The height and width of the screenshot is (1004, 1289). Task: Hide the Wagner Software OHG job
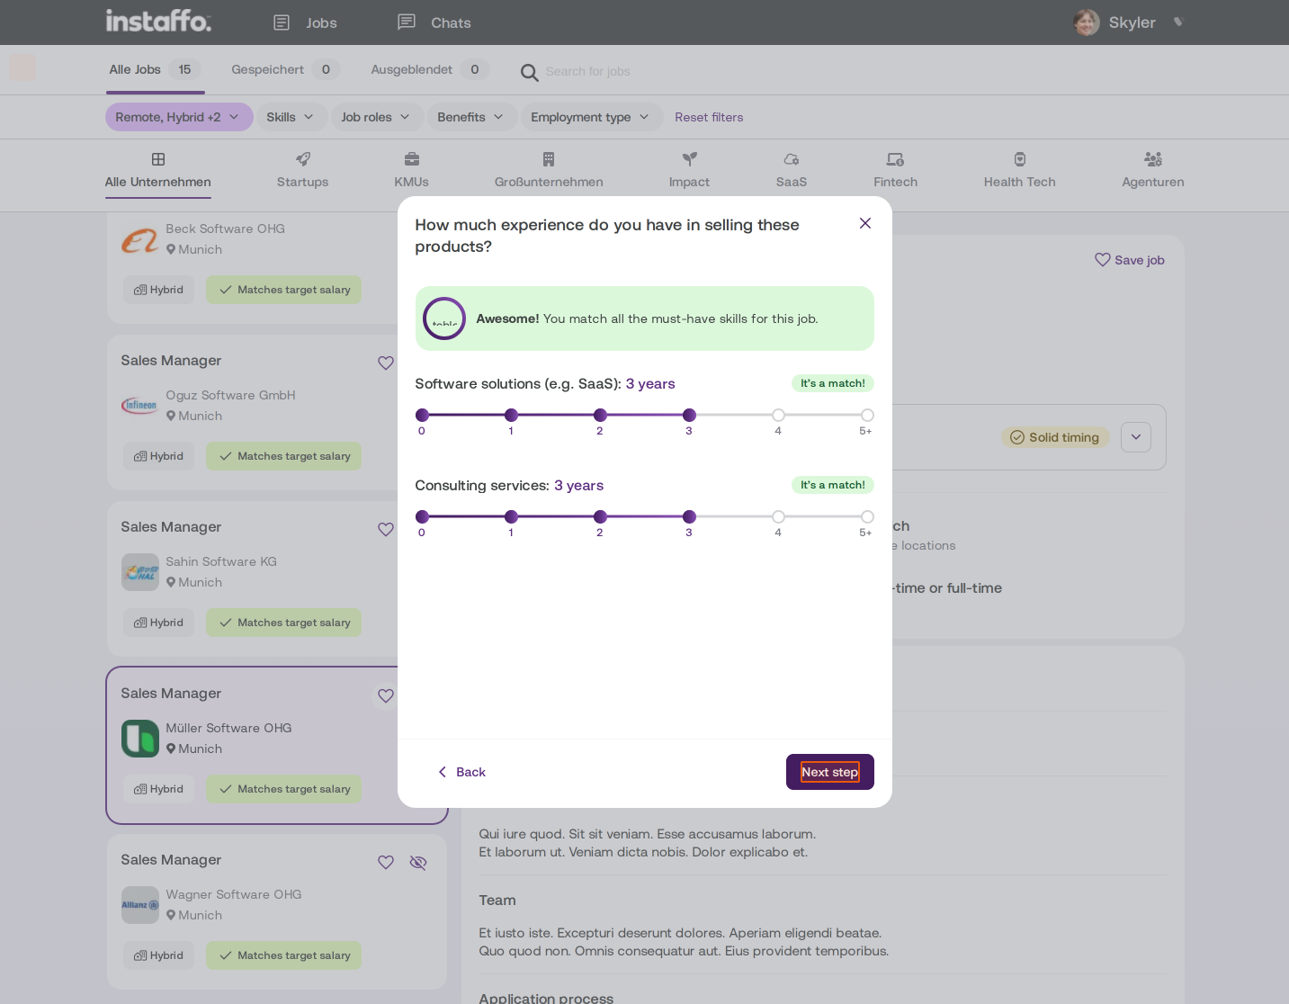tap(418, 863)
